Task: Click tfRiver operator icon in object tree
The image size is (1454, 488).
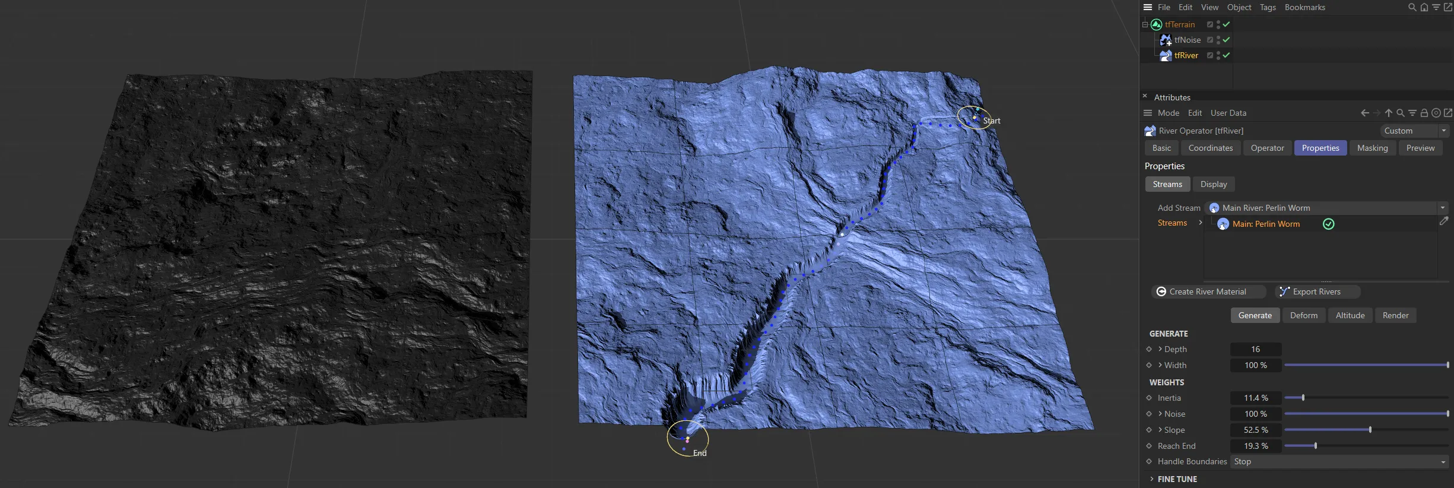Action: coord(1166,55)
